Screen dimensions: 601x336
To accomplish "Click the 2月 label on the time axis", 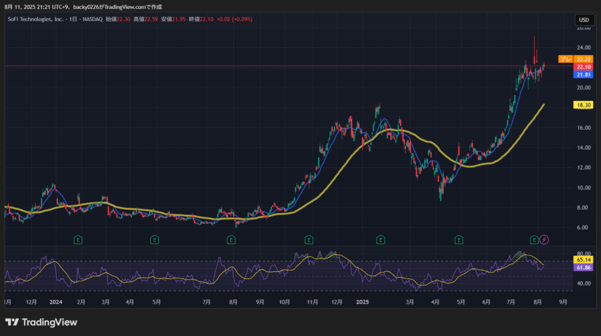I will (81, 303).
